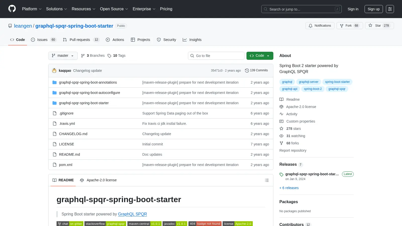Click Report repository link
Image resolution: width=402 pixels, height=226 pixels.
click(293, 150)
